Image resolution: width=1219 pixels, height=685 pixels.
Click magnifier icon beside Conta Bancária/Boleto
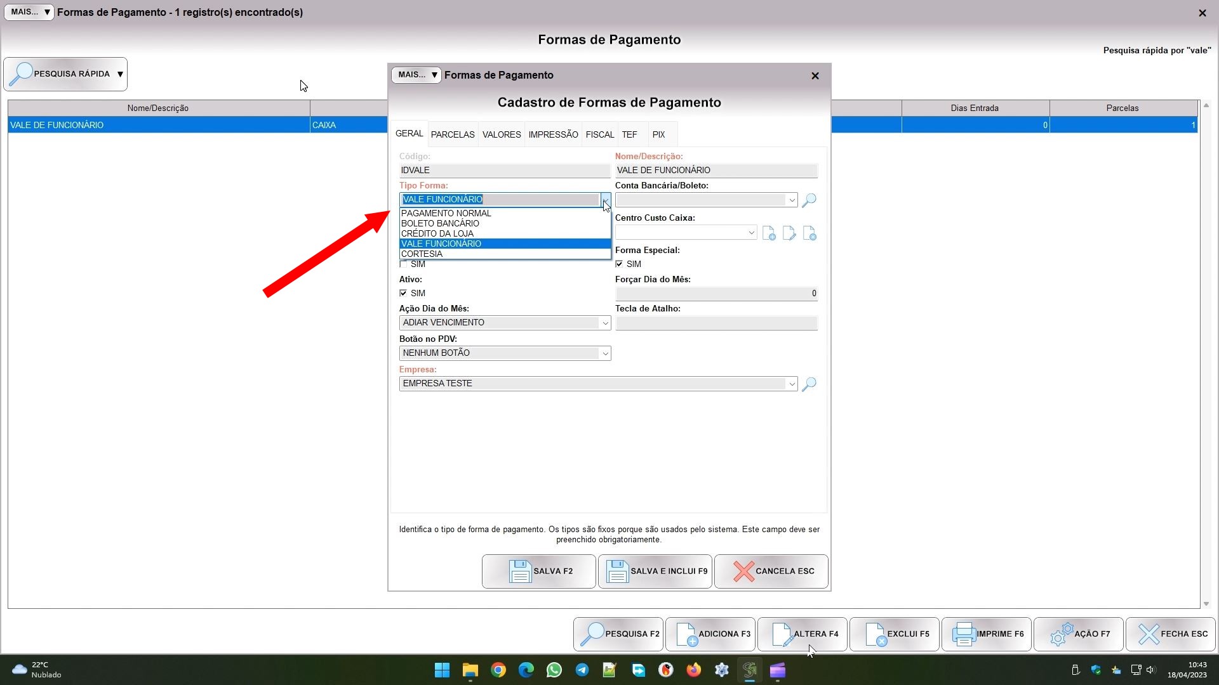809,200
